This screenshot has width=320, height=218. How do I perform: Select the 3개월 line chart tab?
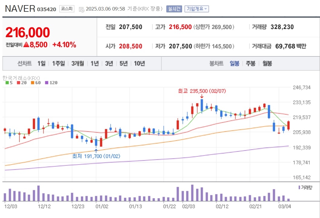tap(77, 63)
